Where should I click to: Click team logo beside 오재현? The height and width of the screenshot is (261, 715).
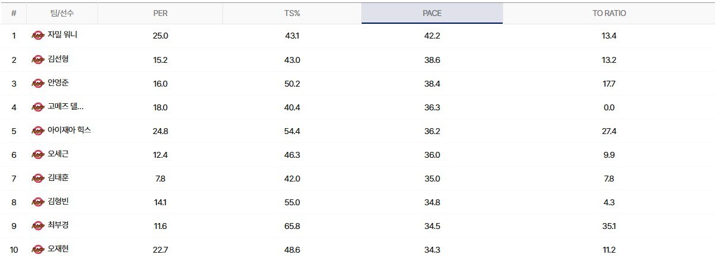(38, 249)
